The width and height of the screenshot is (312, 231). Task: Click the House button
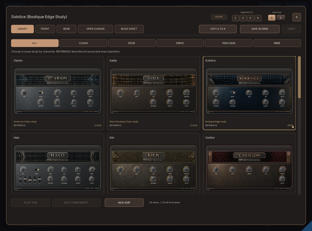coord(219,17)
